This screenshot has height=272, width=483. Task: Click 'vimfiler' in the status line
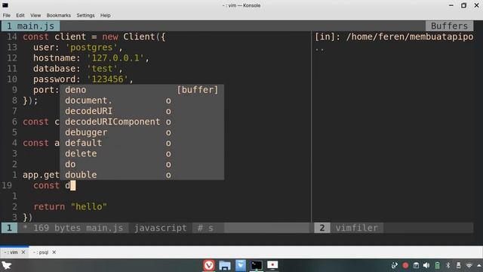(x=356, y=228)
